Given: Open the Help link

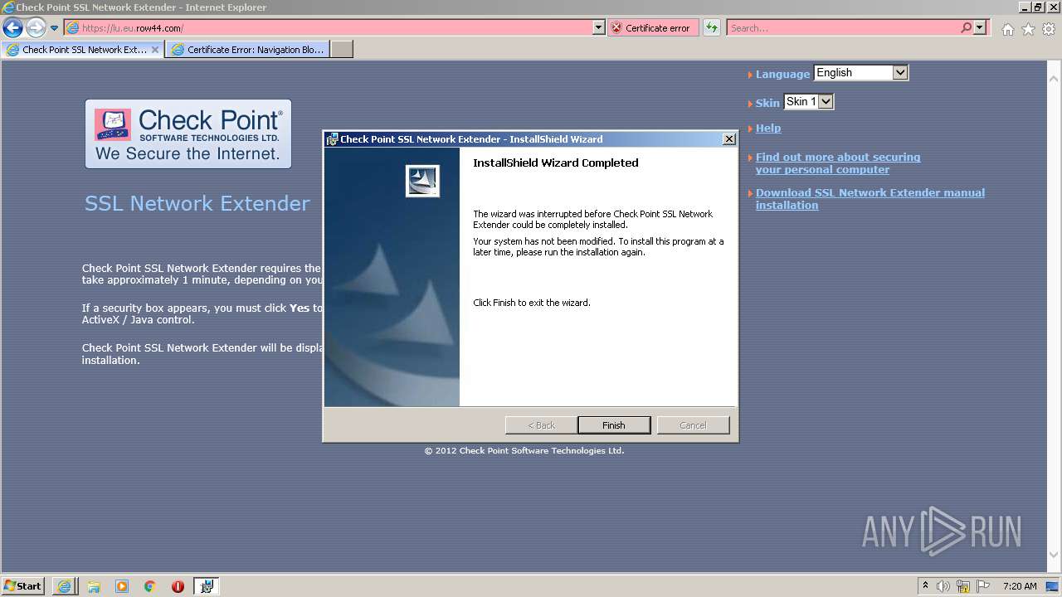Looking at the screenshot, I should coord(768,129).
